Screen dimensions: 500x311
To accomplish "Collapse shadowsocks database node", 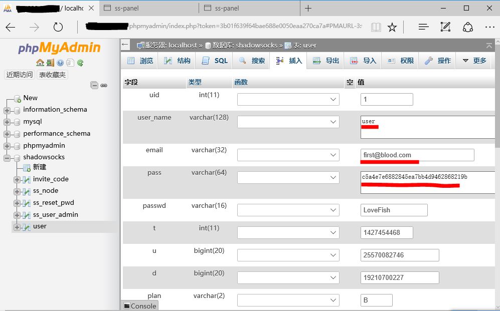I will [x=7, y=158].
